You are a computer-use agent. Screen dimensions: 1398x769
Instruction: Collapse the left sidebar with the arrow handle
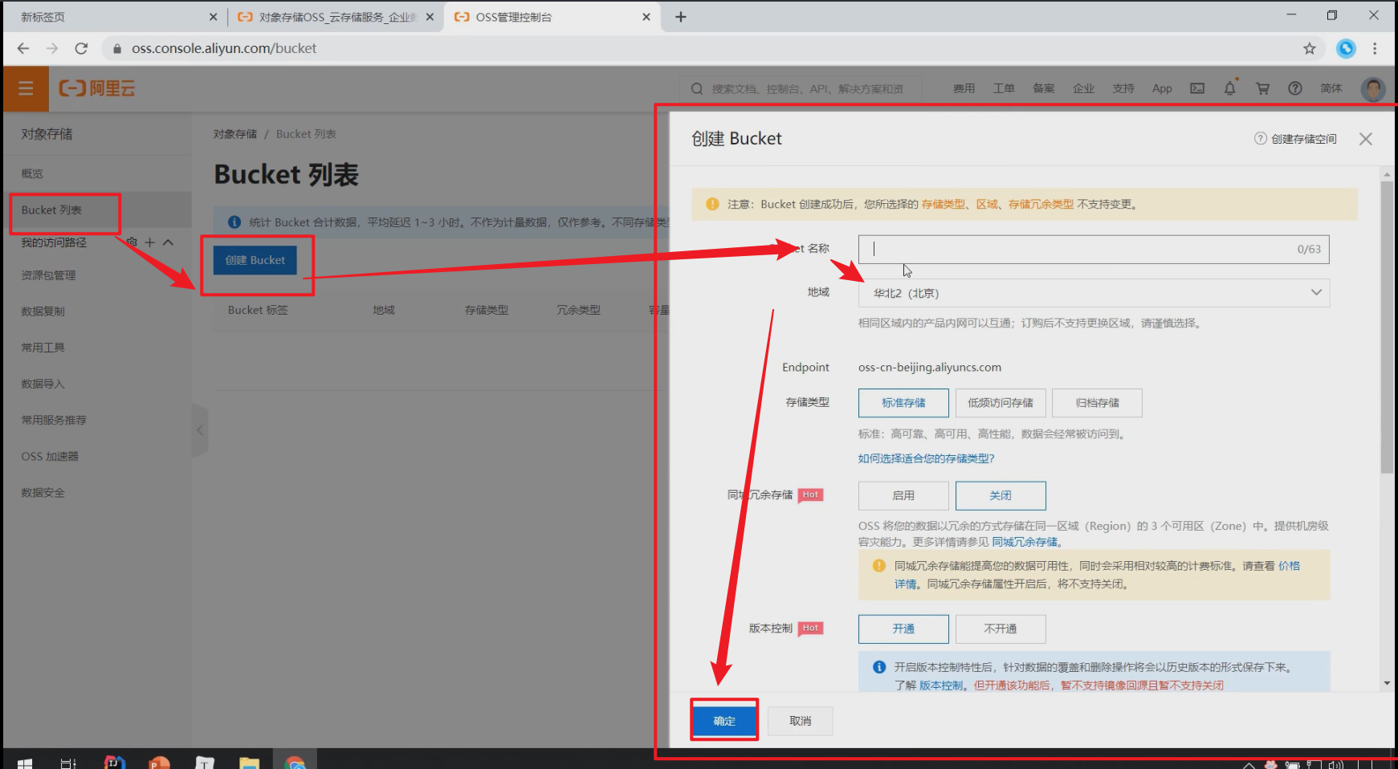click(200, 430)
